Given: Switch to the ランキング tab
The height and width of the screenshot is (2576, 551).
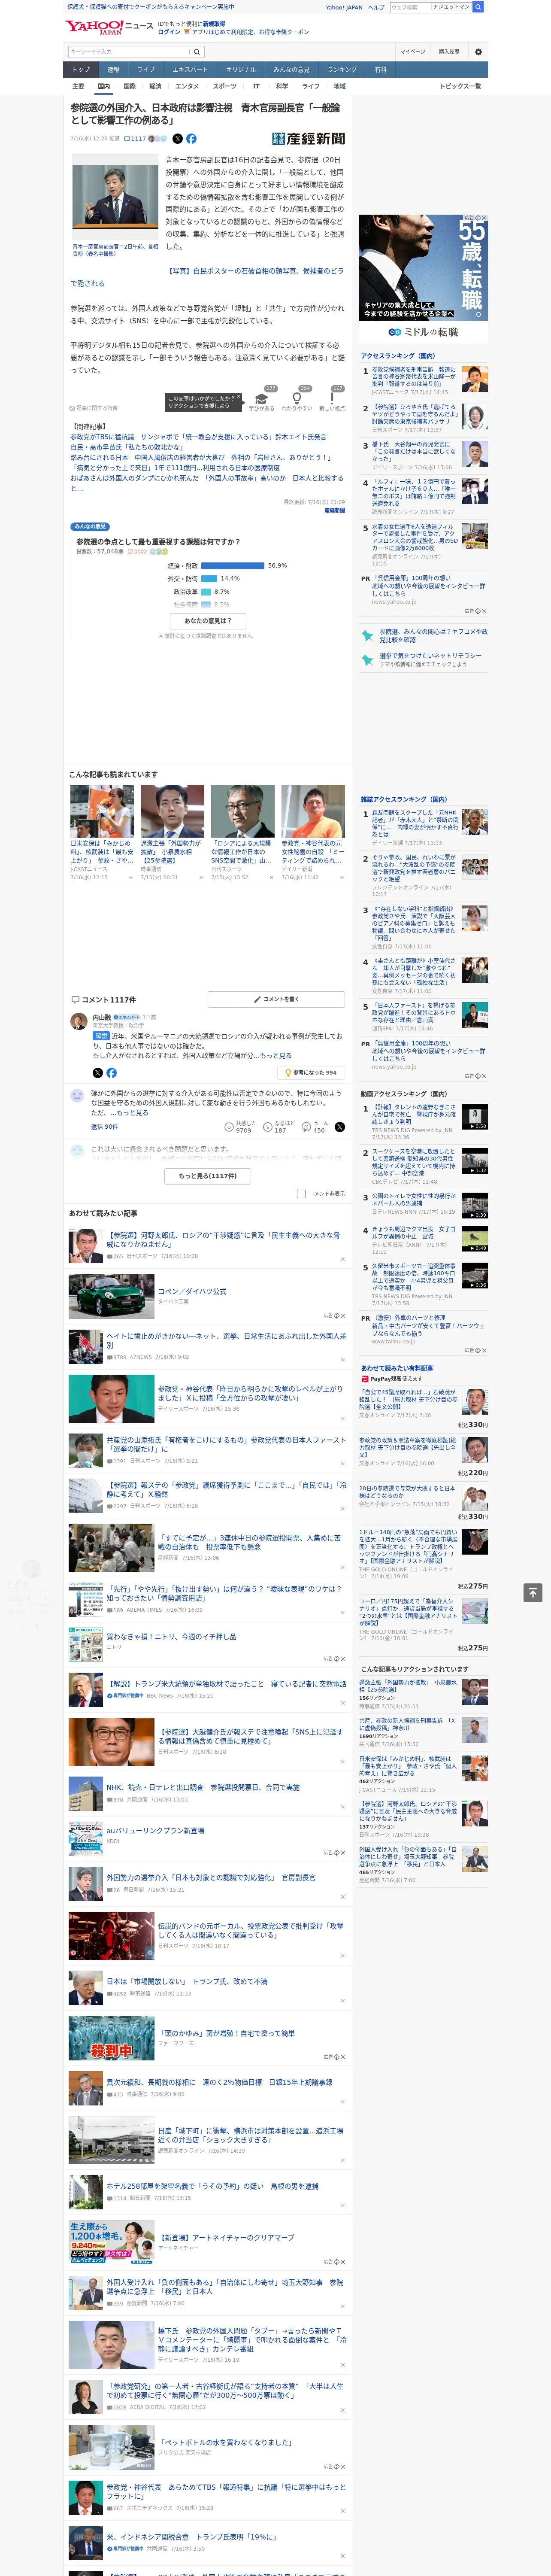Looking at the screenshot, I should (x=342, y=70).
